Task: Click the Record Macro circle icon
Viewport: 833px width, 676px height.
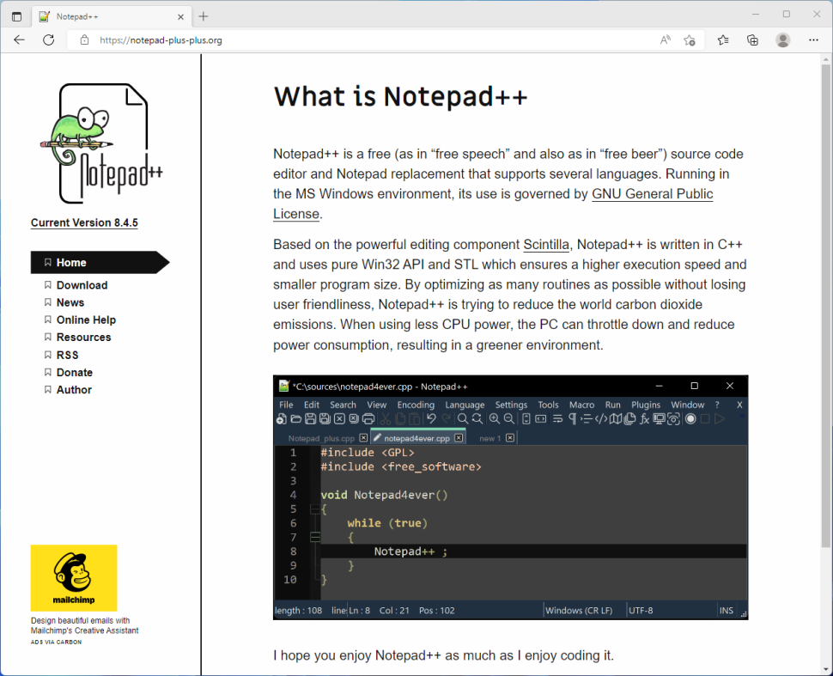Action: (x=690, y=419)
